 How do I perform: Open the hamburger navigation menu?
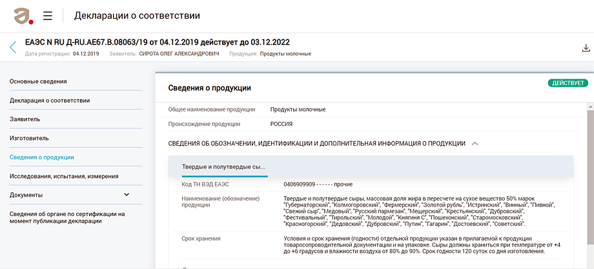pos(48,15)
